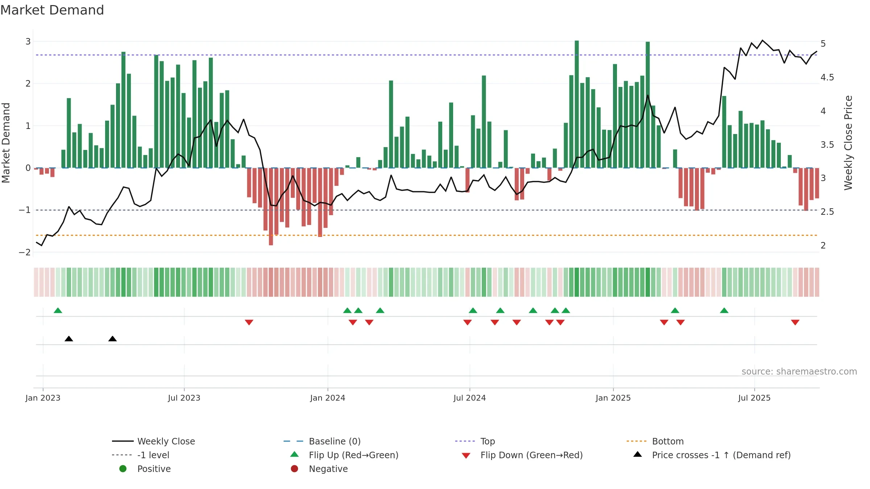Toggle Price crosses -1 legend entry
This screenshot has height=489, width=870.
click(712, 455)
